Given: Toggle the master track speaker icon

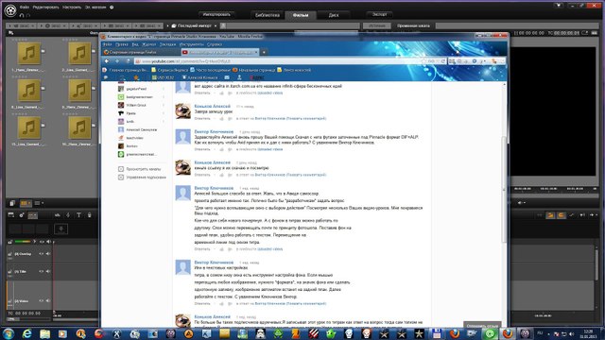Looking at the screenshot, I should [48, 242].
